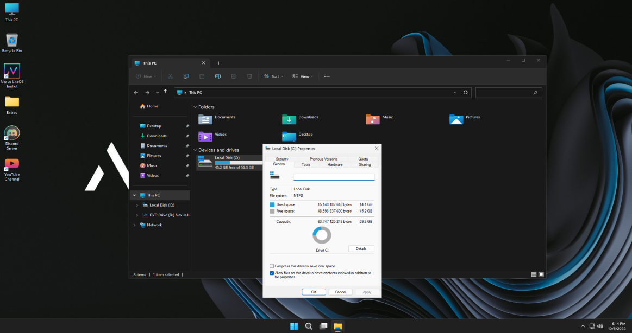Image resolution: width=632 pixels, height=333 pixels.
Task: Uncheck Allow files to have contents indexed
Action: tap(272, 273)
